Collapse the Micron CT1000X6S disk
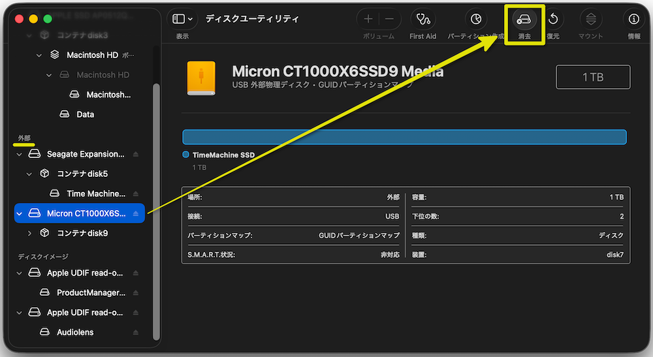653x357 pixels. click(x=19, y=213)
